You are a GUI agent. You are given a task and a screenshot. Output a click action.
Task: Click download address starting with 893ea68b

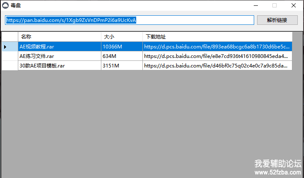coord(217,47)
